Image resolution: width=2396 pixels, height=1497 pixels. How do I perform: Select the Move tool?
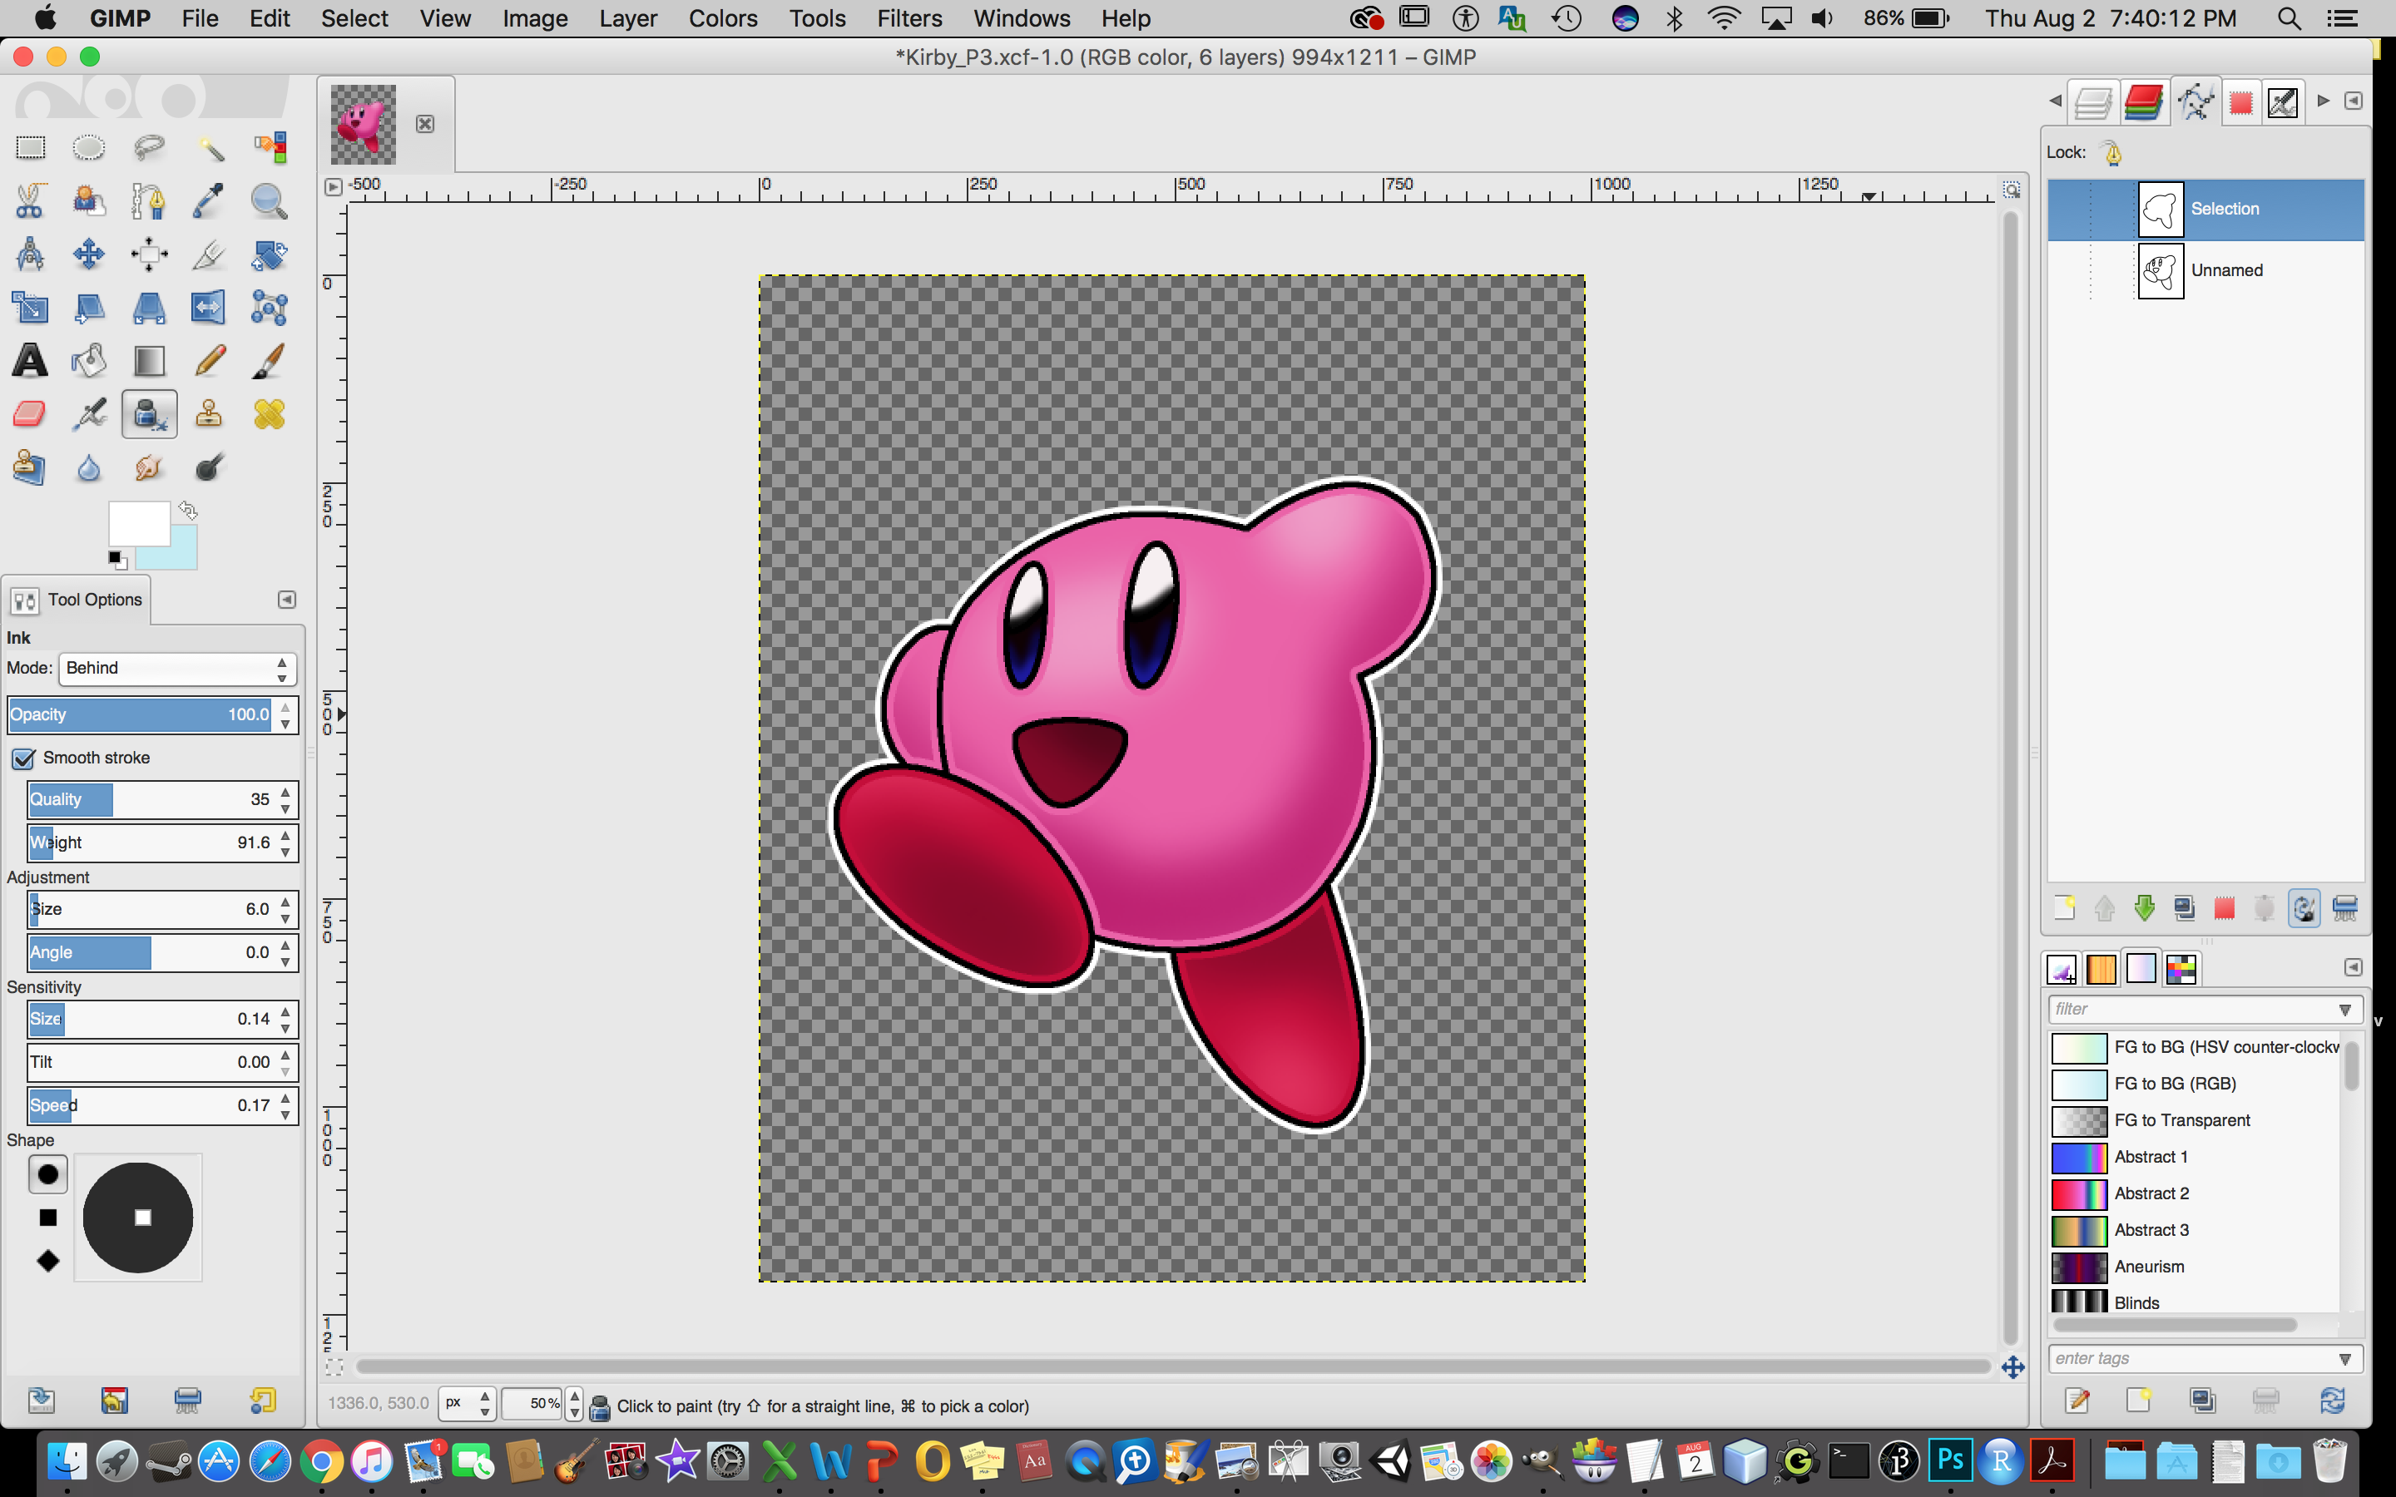tap(89, 254)
